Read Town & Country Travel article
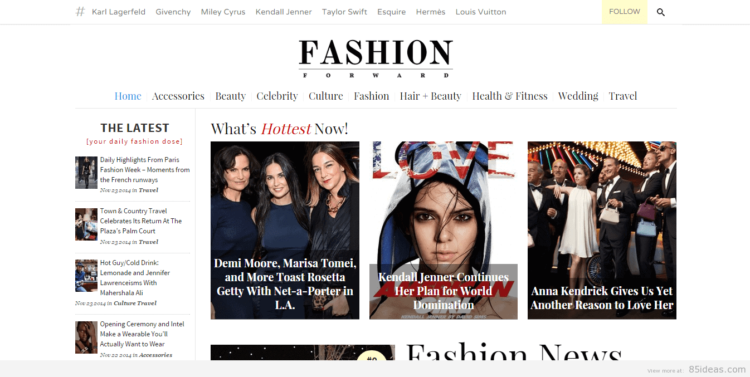 point(141,221)
